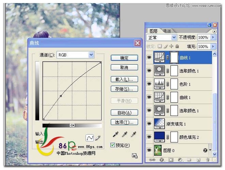This screenshot has height=170, width=225.
Task: Click the lock all padlock icon
Action: click(177, 46)
